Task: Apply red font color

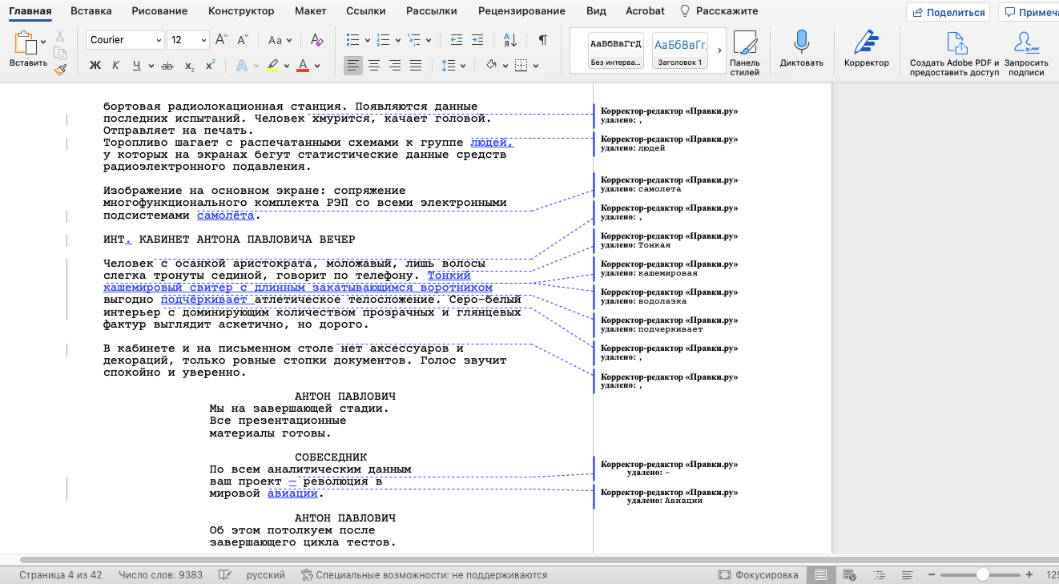Action: click(303, 66)
